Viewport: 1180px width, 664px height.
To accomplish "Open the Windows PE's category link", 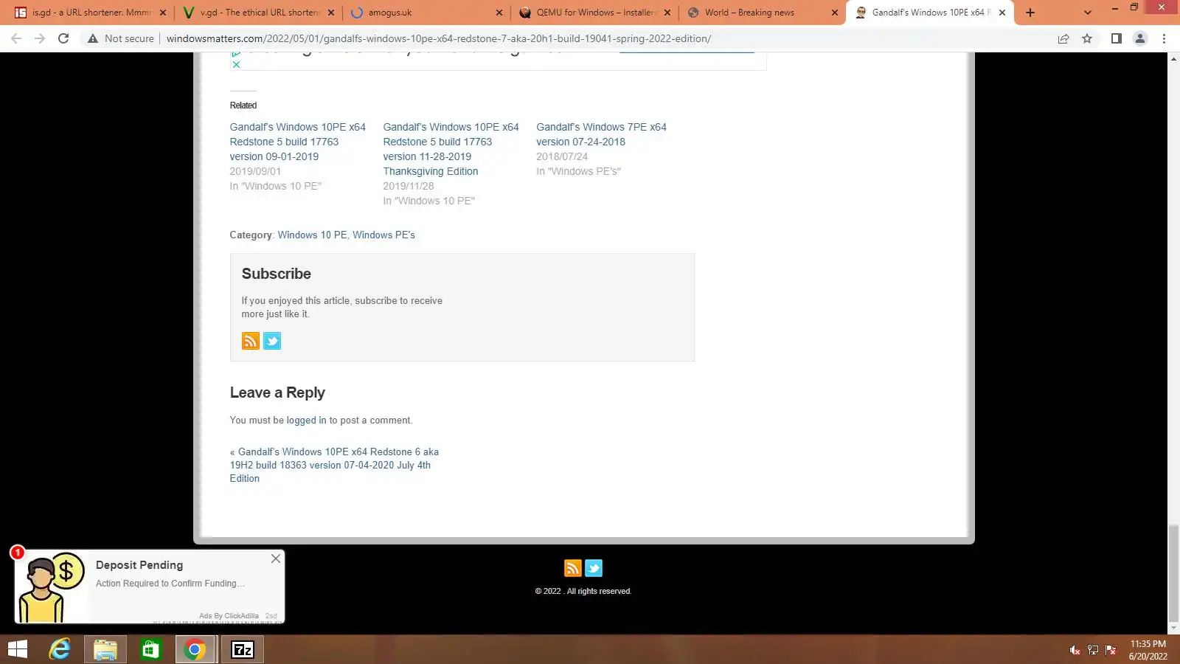I will tap(383, 235).
